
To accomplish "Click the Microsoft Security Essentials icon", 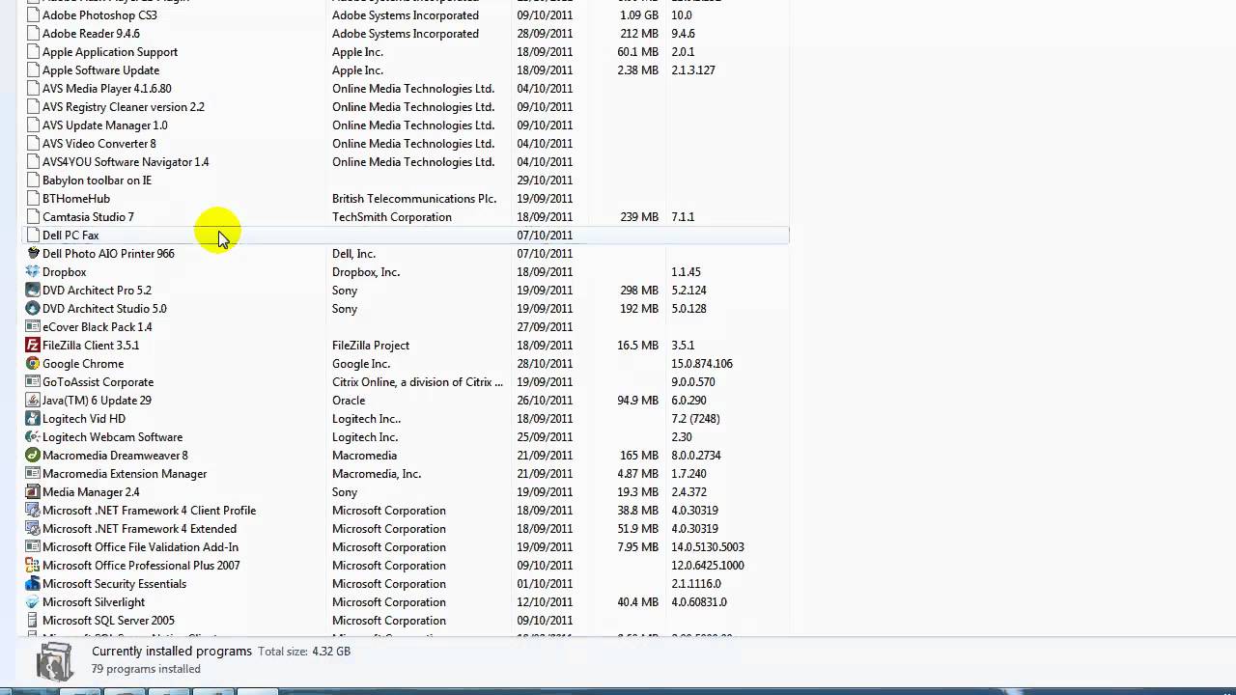I will (33, 584).
